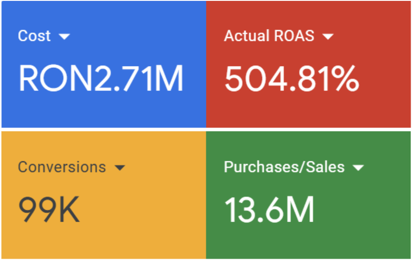Expand the Purchases/Sales metric dropdown

[x=360, y=167]
